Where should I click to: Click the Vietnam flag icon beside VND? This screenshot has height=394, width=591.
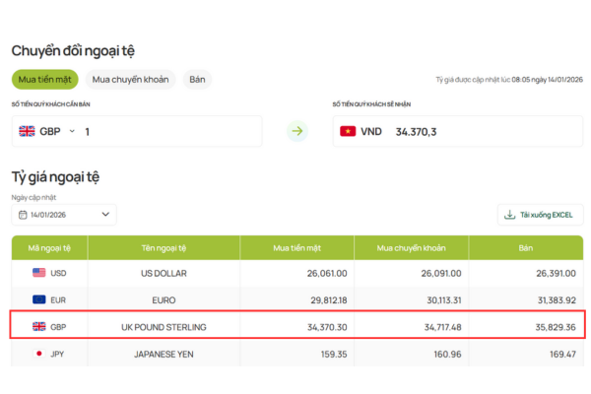tap(348, 131)
